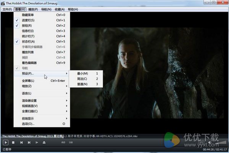229x153 pixels.
Task: Click the Stop button in the control bar
Action: point(13,142)
